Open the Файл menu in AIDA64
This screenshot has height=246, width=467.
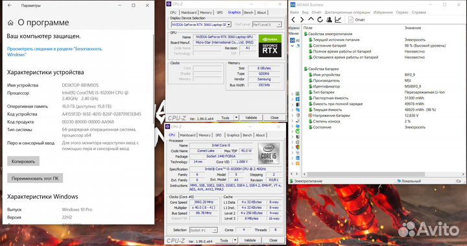coord(294,12)
